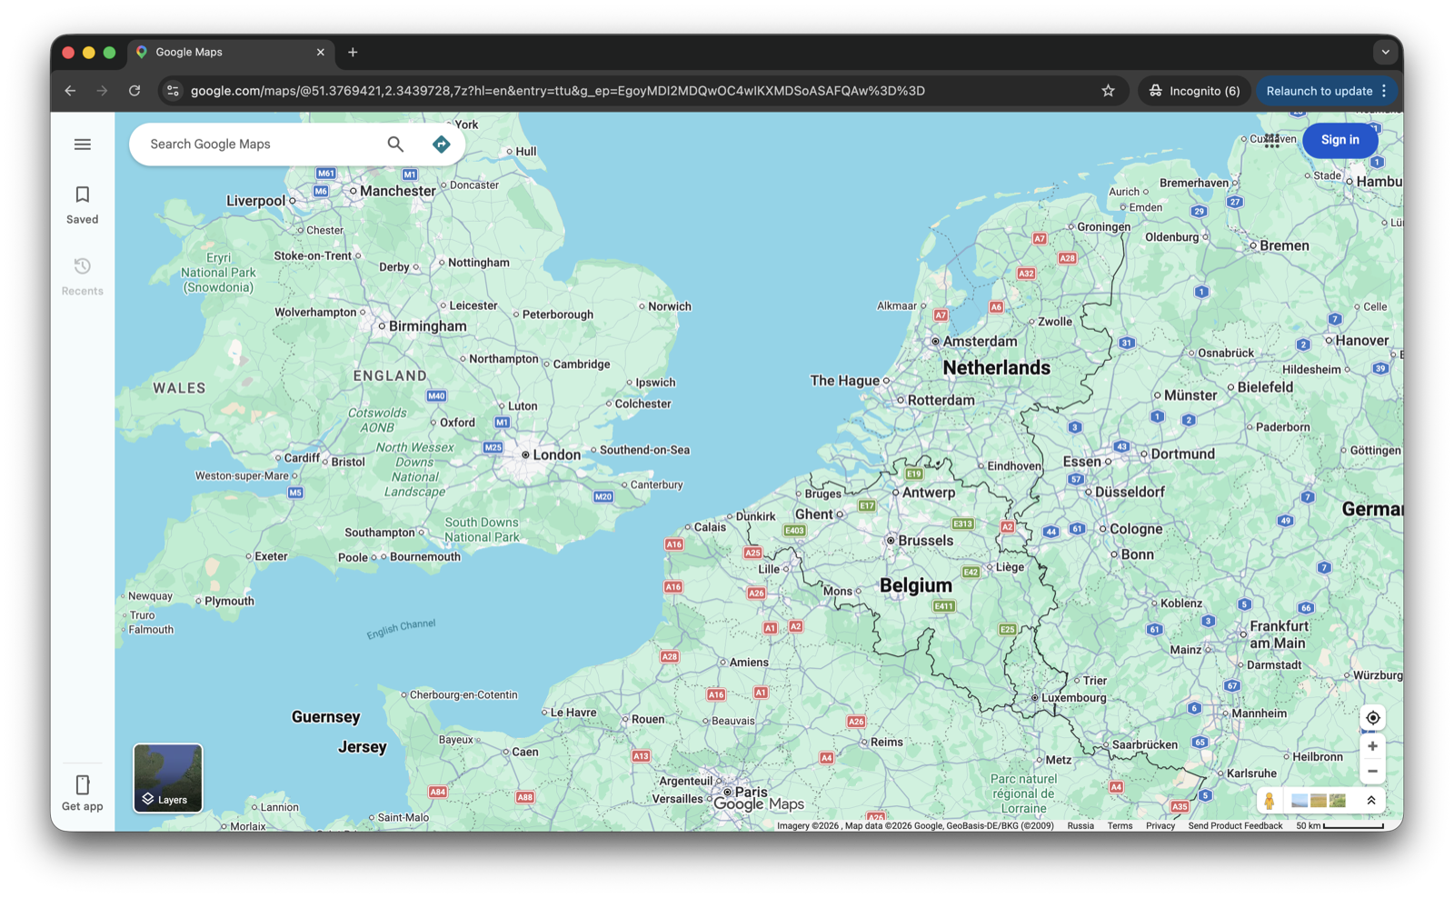Select the yellow Pegman Street View icon
This screenshot has width=1454, height=898.
pos(1270,801)
